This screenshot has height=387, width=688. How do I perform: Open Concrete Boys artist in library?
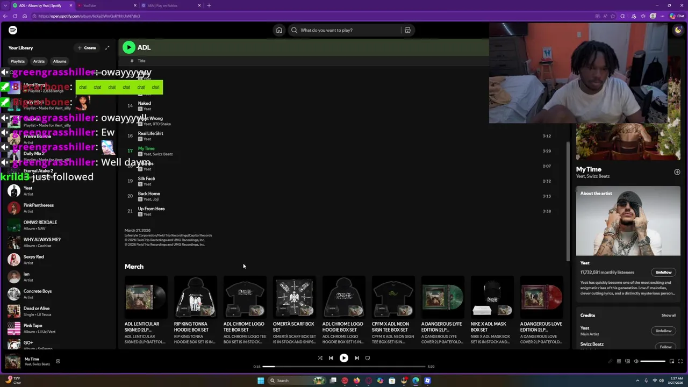tap(58, 293)
